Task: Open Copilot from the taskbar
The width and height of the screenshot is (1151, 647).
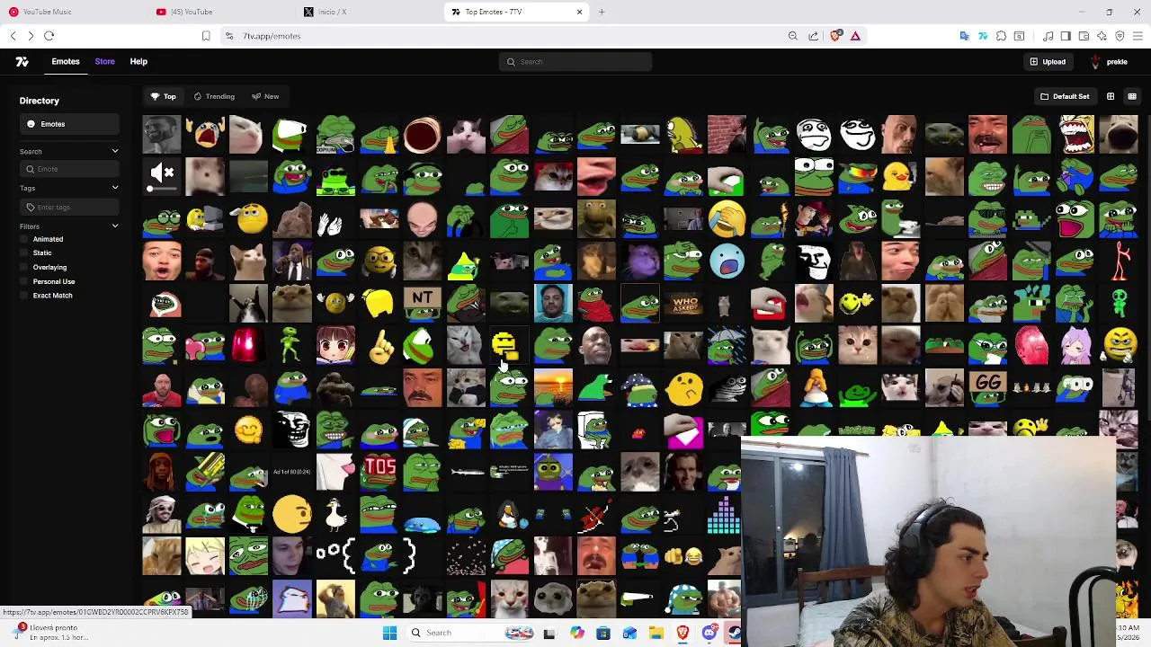Action: 577,633
